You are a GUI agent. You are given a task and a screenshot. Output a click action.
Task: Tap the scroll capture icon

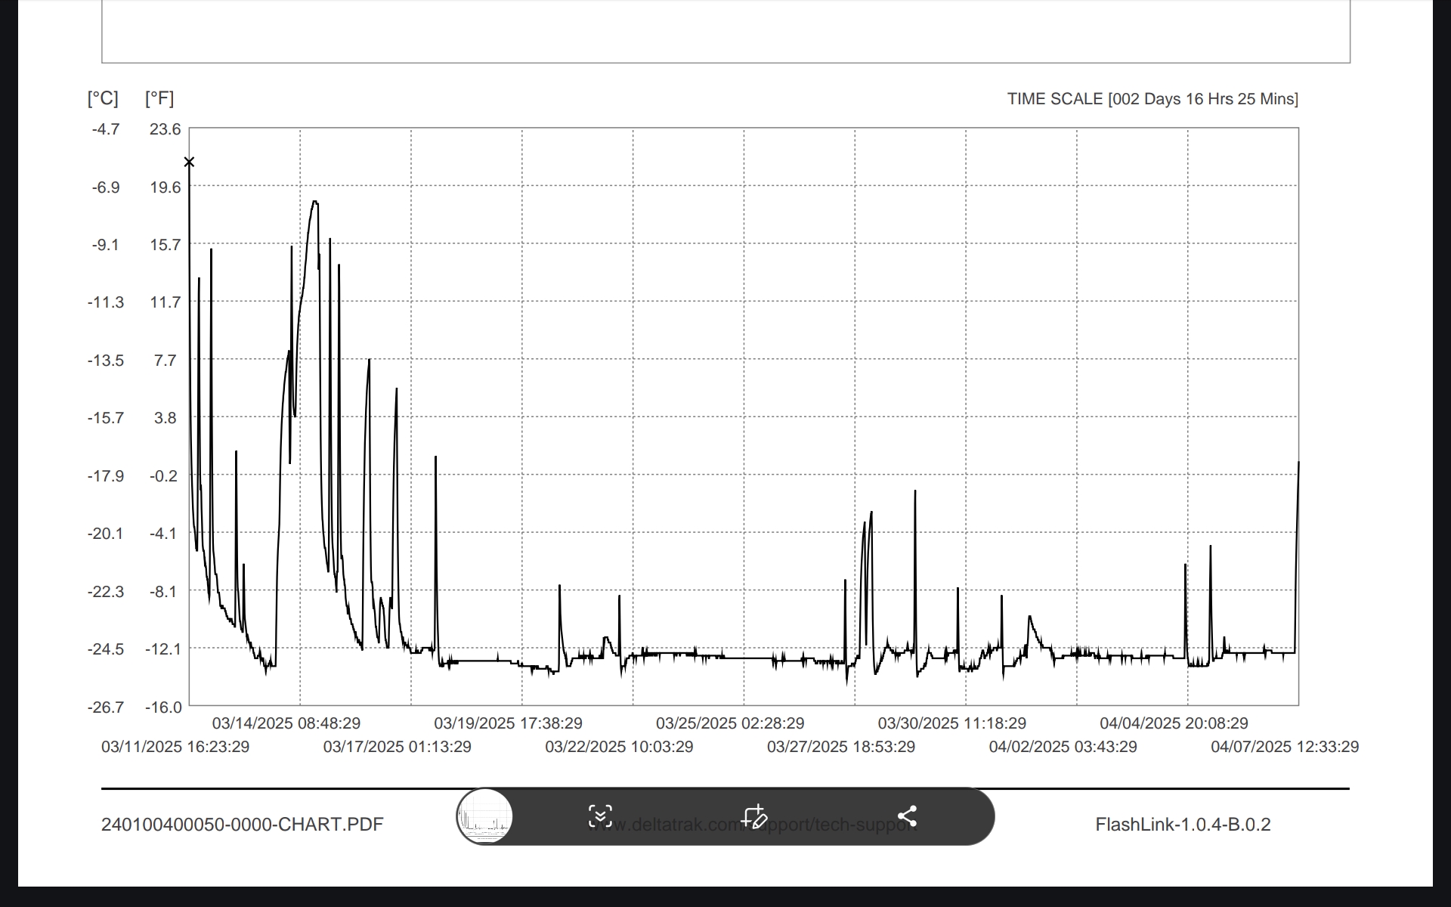coord(600,816)
